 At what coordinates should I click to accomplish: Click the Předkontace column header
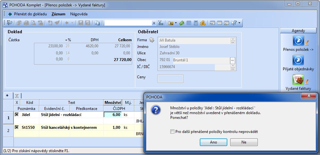(87, 108)
